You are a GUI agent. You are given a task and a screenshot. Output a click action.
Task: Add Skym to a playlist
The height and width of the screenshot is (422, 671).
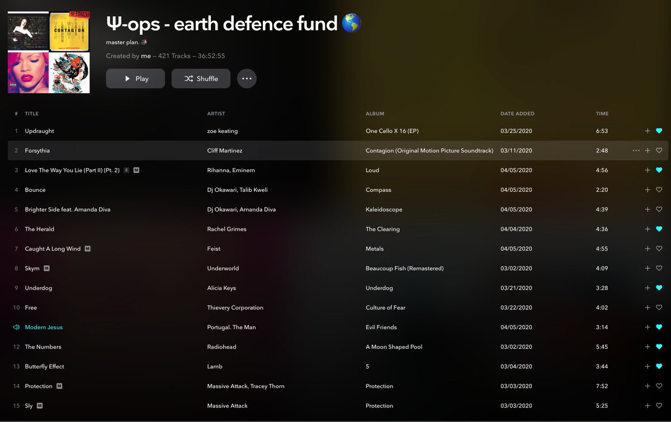(648, 268)
